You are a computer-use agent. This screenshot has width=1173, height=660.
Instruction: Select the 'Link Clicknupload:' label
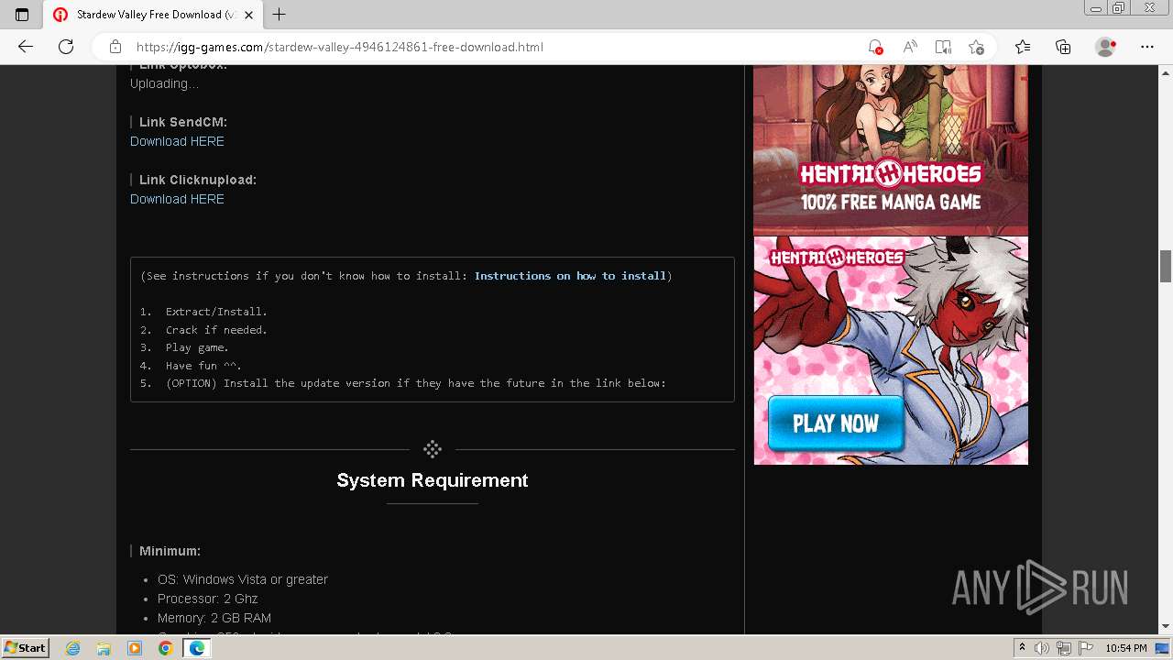point(198,180)
